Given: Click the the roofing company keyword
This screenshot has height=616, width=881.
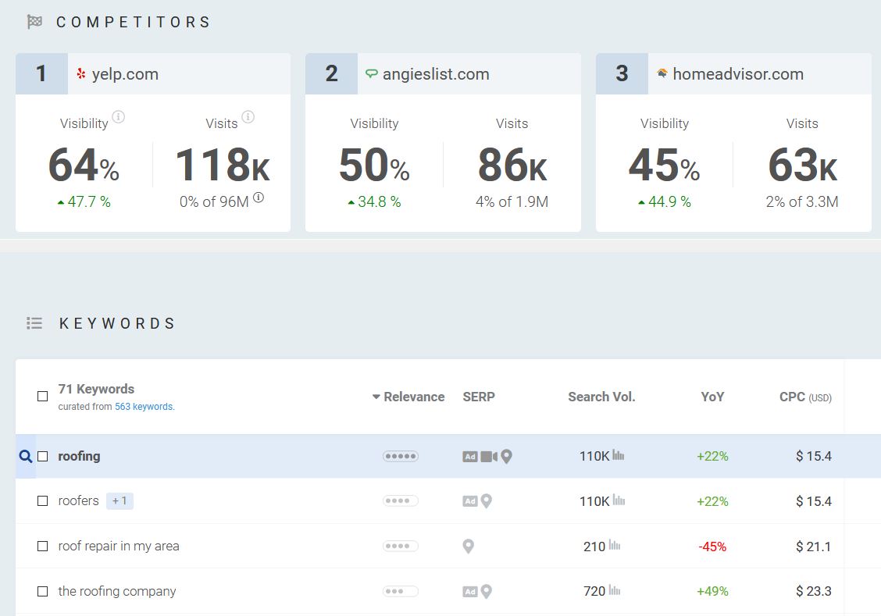Looking at the screenshot, I should pos(117,591).
